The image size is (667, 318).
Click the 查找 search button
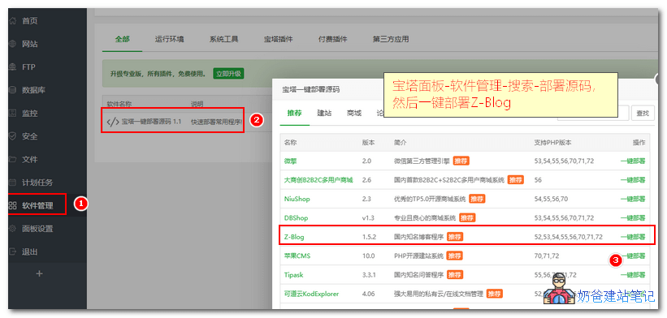pos(643,114)
